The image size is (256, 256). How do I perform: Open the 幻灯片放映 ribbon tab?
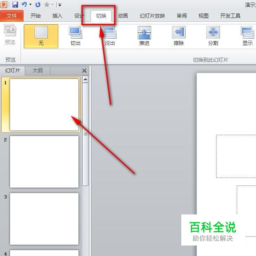point(152,16)
